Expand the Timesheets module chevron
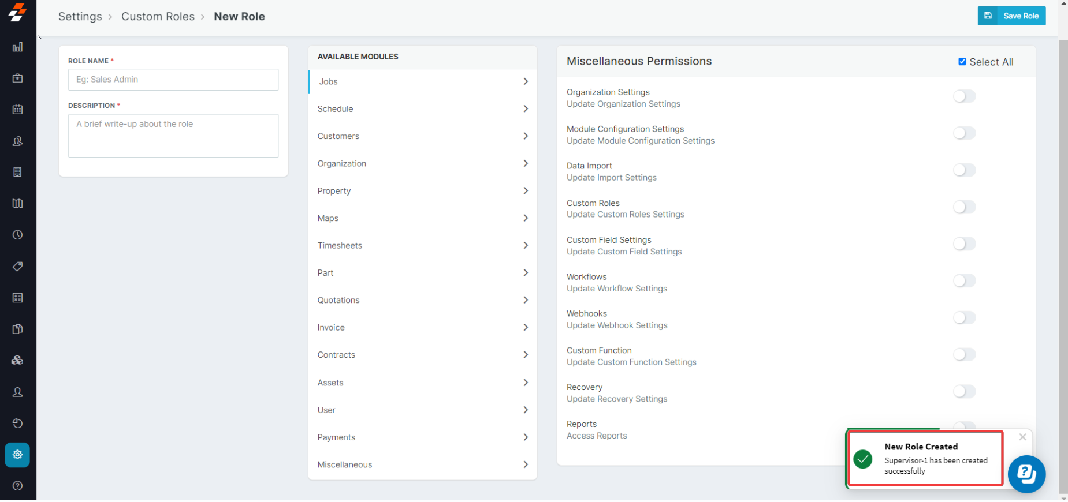Image resolution: width=1068 pixels, height=502 pixels. click(x=526, y=246)
